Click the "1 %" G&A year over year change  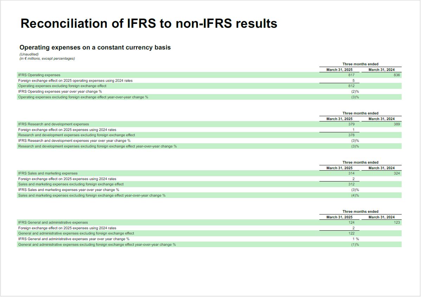pyautogui.click(x=356, y=239)
